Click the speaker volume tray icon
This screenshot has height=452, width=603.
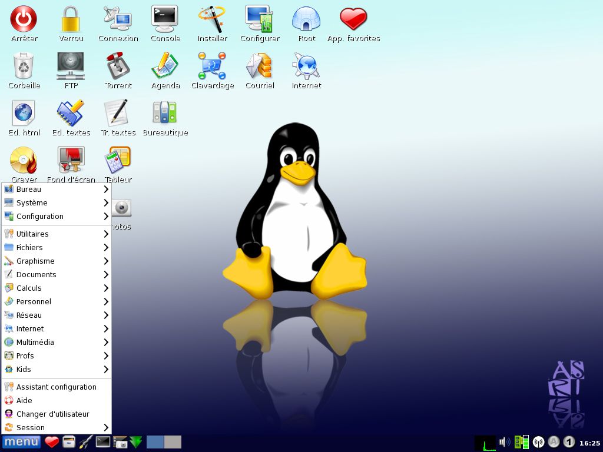coord(505,443)
